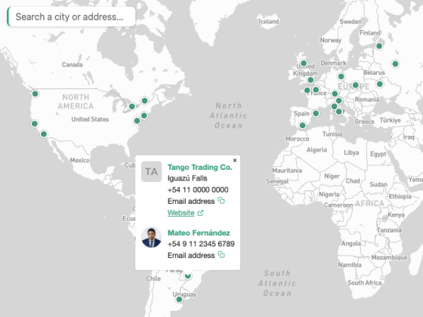This screenshot has width=423, height=317.
Task: Select map marker near Uruguay
Action: [x=179, y=300]
